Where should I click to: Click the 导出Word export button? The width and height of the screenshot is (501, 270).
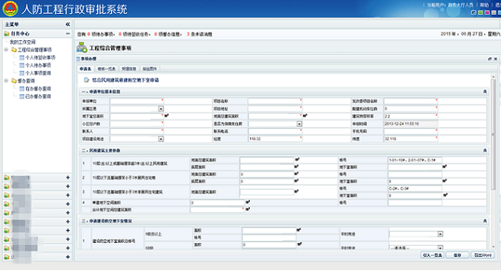[483, 255]
